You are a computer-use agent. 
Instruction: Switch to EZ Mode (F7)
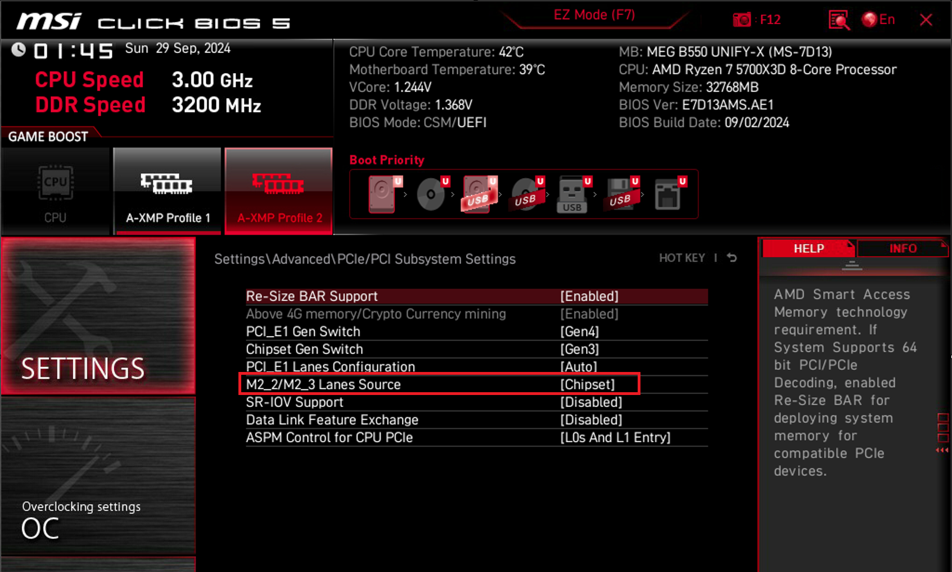click(x=594, y=15)
